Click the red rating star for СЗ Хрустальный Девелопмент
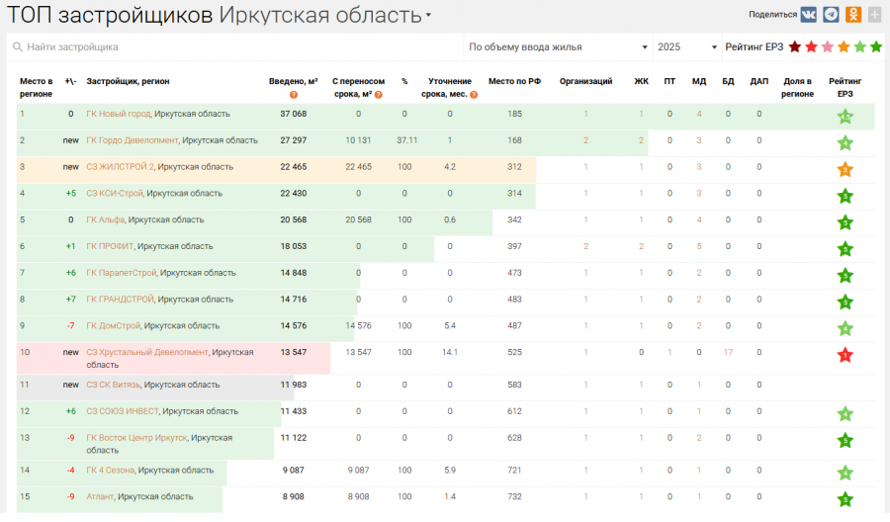The width and height of the screenshot is (890, 522). coord(845,355)
